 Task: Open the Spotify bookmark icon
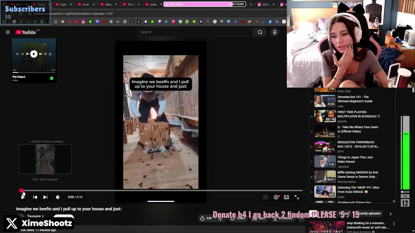click(x=42, y=22)
